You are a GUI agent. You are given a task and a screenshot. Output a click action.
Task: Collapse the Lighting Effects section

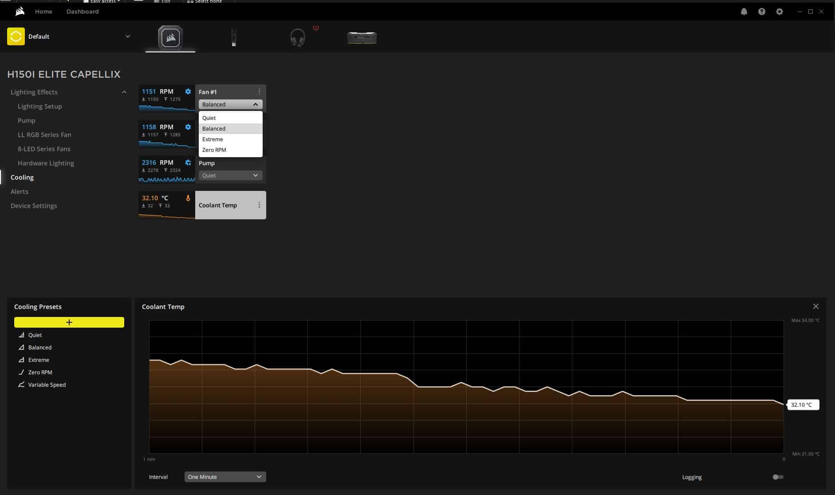(x=124, y=92)
